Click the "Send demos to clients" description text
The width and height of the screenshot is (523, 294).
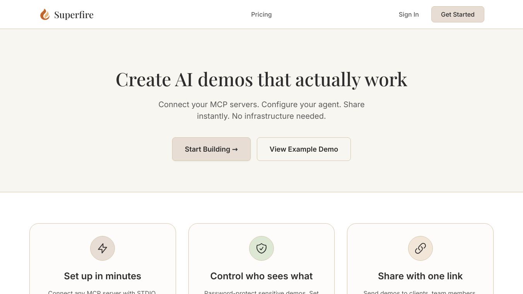[x=420, y=292]
